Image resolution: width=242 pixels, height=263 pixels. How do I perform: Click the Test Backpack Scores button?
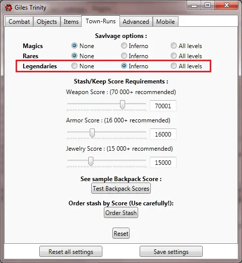point(121,188)
